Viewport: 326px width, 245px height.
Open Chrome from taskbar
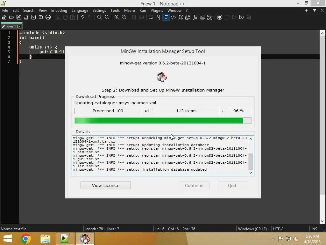click(25, 239)
